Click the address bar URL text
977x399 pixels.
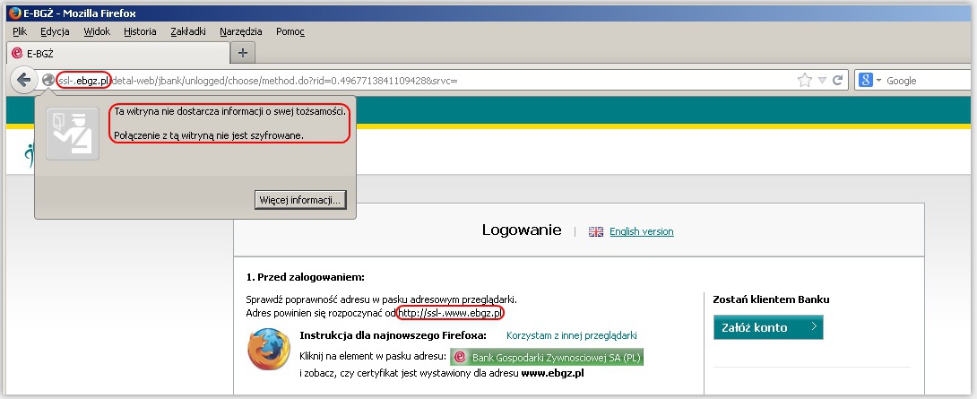pos(257,81)
